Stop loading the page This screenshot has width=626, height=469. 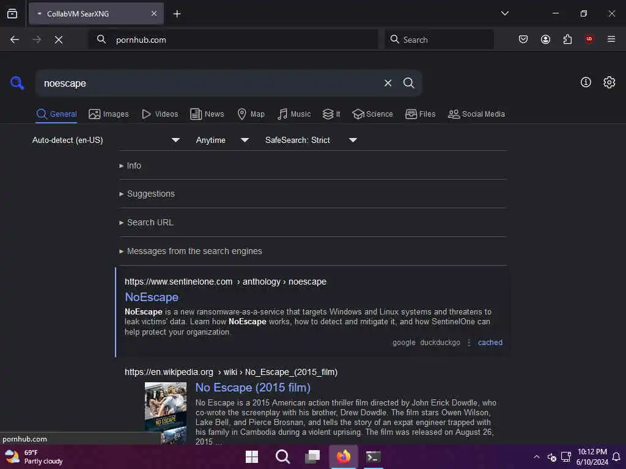point(59,40)
